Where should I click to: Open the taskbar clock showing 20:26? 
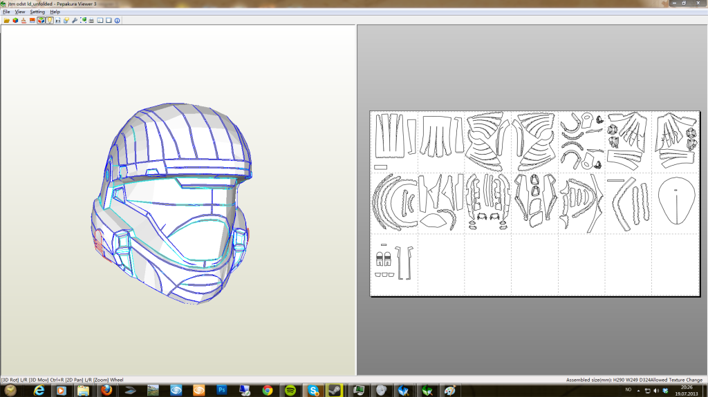coord(687,391)
